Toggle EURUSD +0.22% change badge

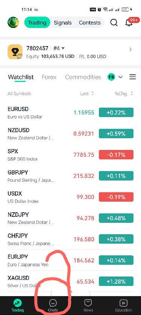click(116, 113)
